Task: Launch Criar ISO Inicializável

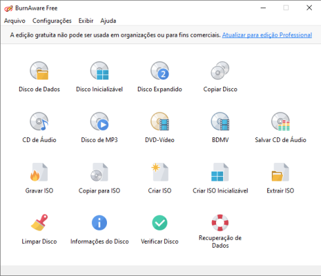Action: coord(220,172)
